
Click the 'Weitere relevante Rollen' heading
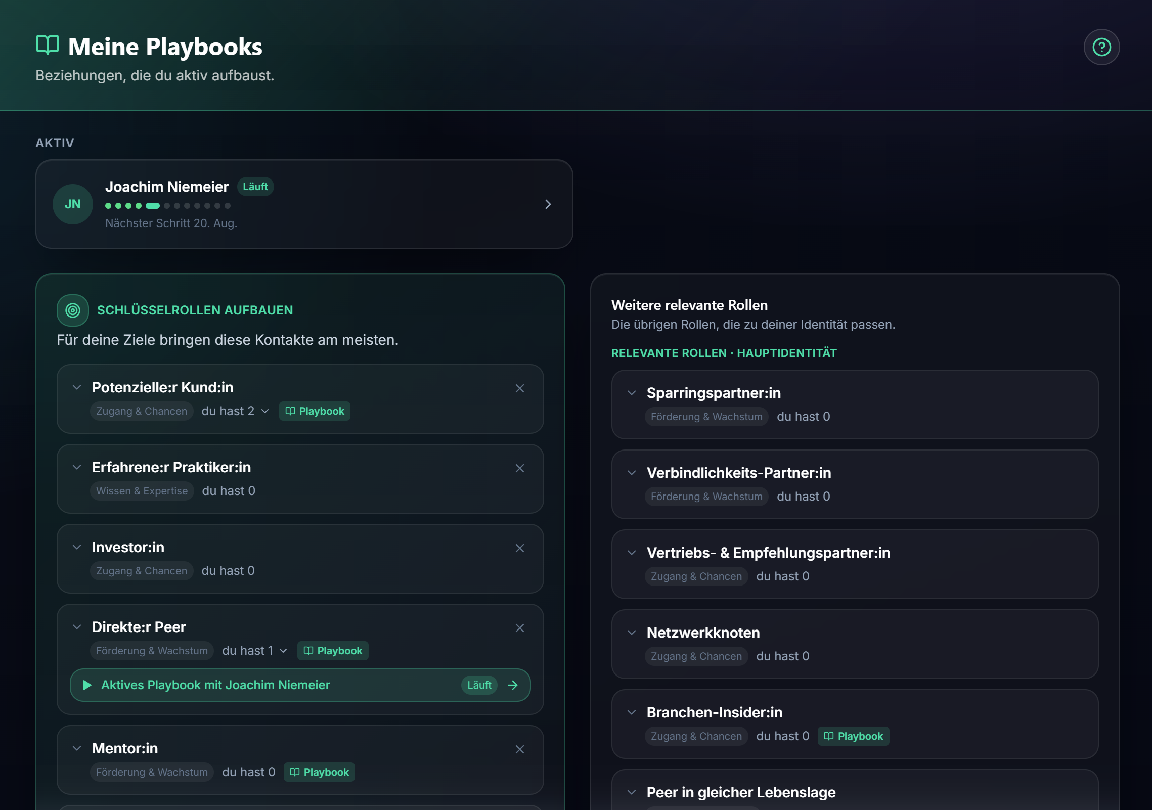[689, 305]
